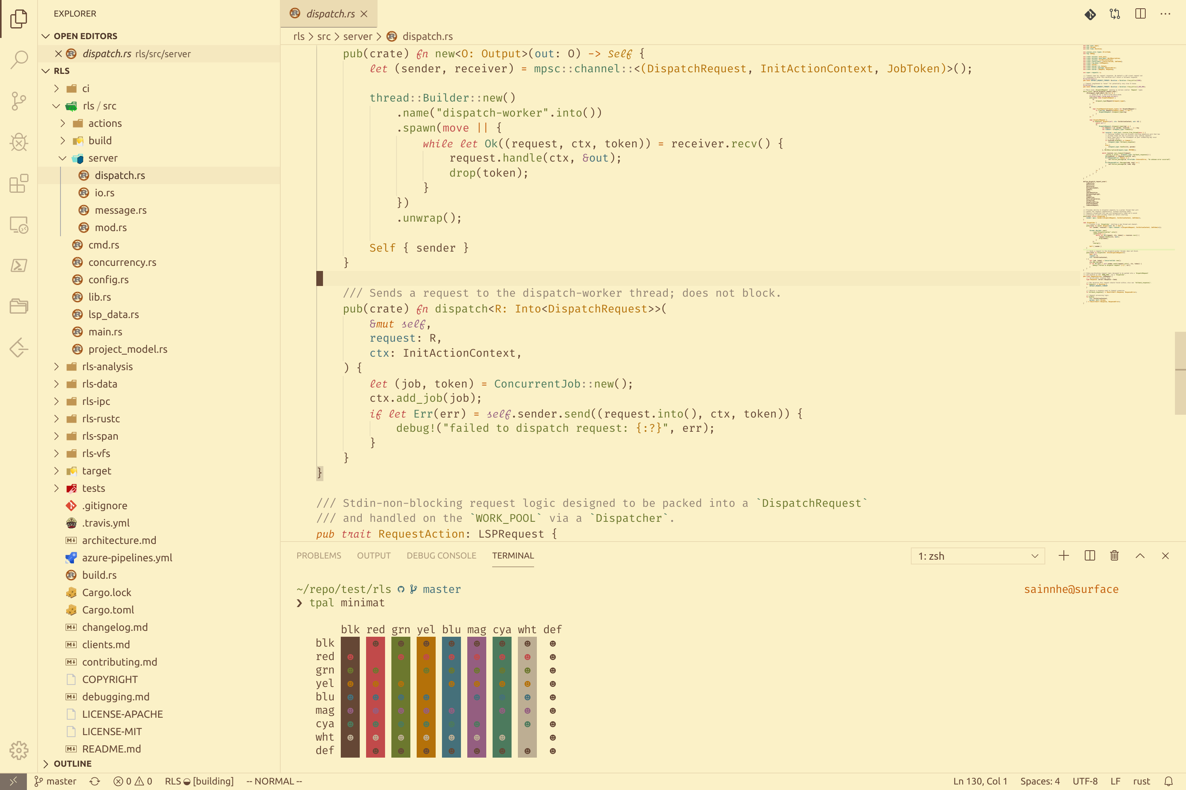This screenshot has width=1186, height=790.
Task: Open the editor More Actions menu
Action: pyautogui.click(x=1165, y=14)
